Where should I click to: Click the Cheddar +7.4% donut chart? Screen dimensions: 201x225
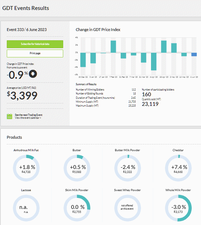pyautogui.click(x=178, y=168)
